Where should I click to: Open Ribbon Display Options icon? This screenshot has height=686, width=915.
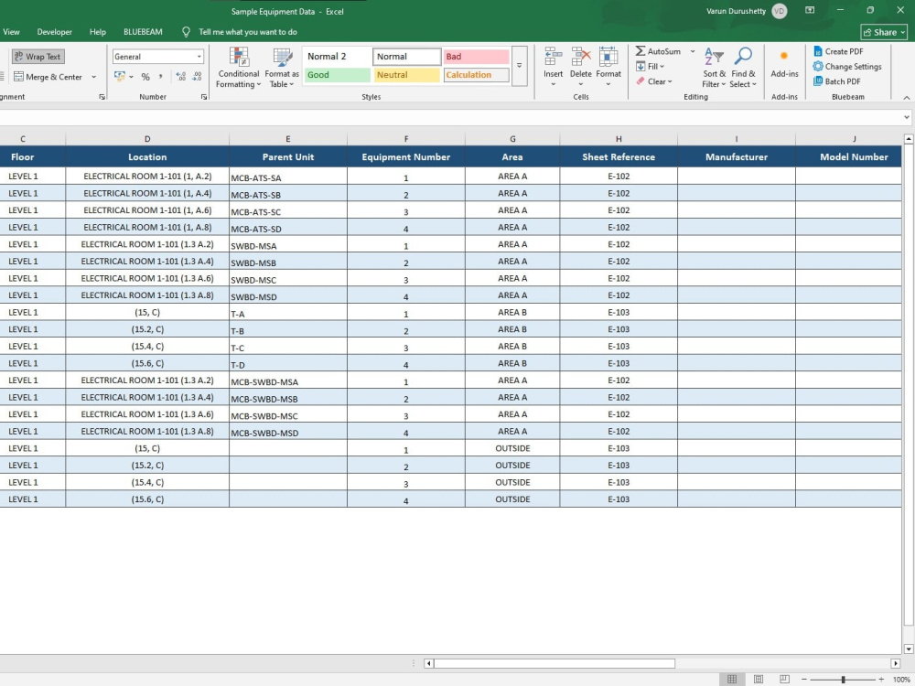pos(810,10)
